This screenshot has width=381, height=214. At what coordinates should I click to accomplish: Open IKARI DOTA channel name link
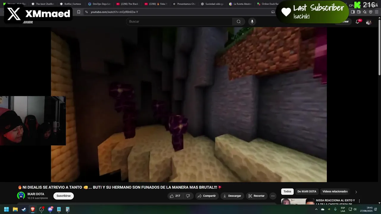tap(36, 194)
